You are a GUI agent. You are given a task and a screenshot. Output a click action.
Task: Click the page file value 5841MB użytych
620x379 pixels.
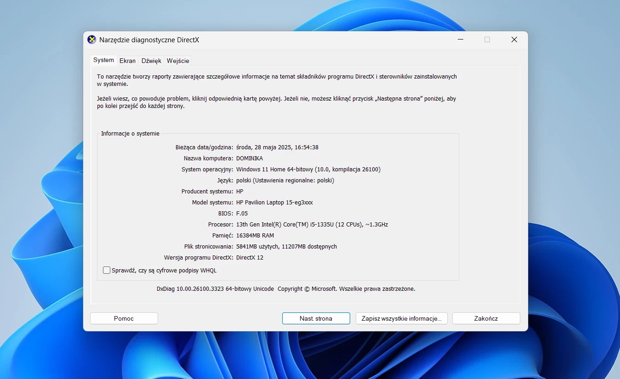tap(287, 247)
